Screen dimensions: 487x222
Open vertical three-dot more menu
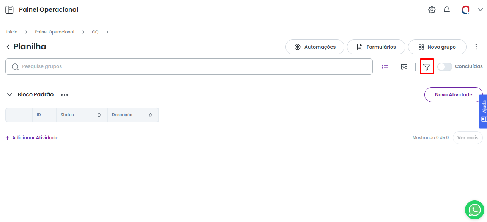pos(476,47)
